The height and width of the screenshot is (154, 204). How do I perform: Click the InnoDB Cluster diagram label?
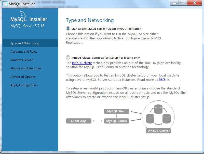coord(158,131)
